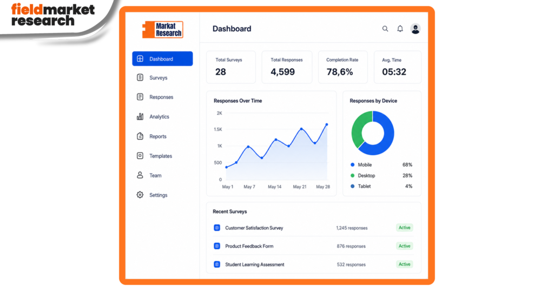Image resolution: width=554 pixels, height=291 pixels.
Task: Click Active badge for Student Learning Assessment
Action: 405,264
